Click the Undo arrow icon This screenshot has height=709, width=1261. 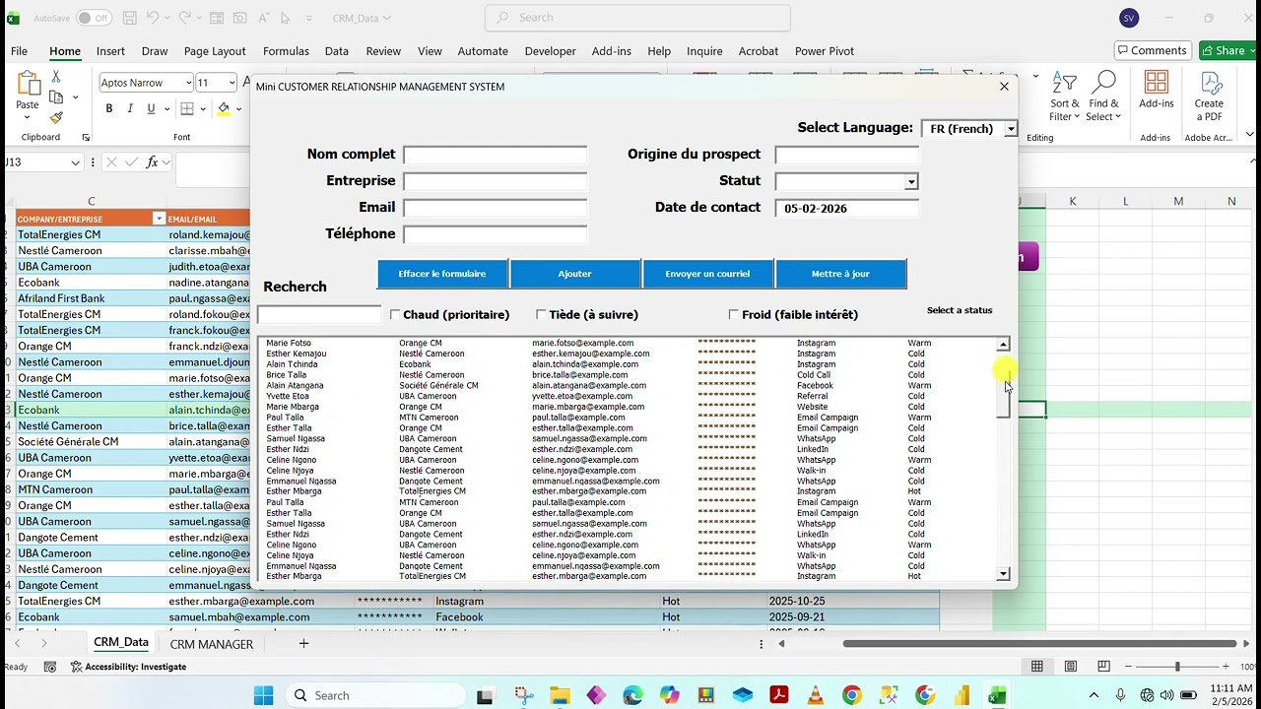154,18
